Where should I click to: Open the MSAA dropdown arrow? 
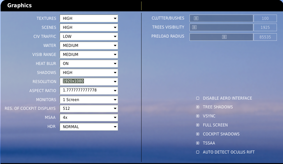(x=115, y=118)
